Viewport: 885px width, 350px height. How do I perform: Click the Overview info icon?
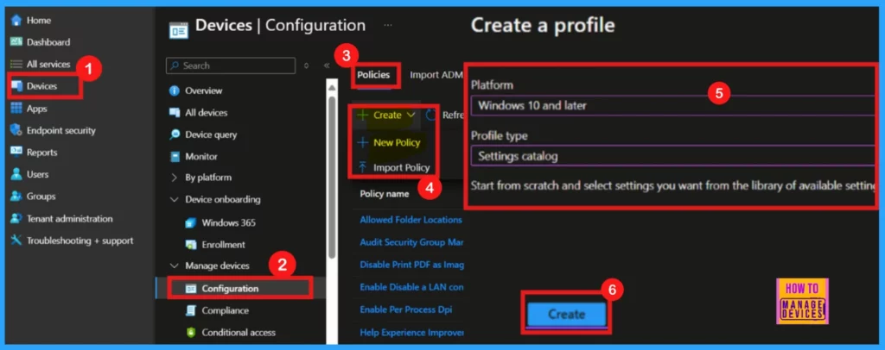click(x=175, y=91)
